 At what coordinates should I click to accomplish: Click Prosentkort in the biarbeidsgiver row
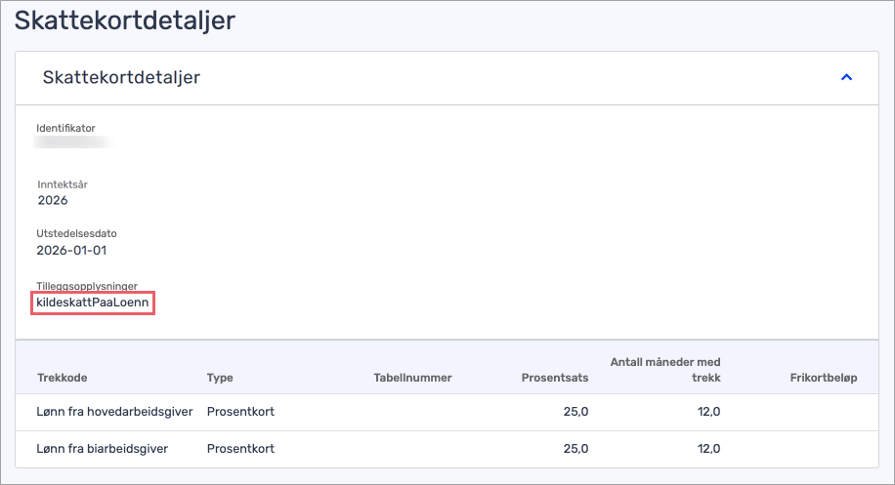[240, 449]
